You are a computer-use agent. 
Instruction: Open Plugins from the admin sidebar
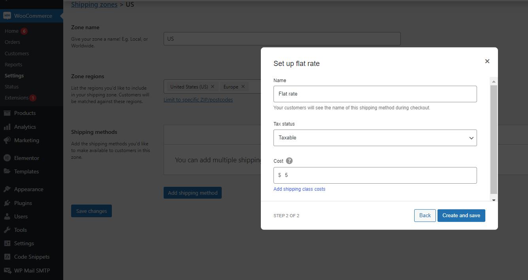coord(23,203)
